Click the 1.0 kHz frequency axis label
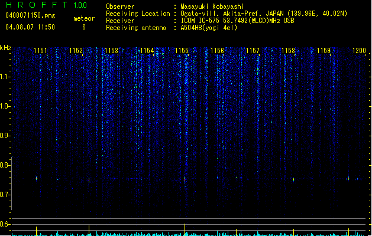Screen dimensions: 372x236 coord(5,106)
